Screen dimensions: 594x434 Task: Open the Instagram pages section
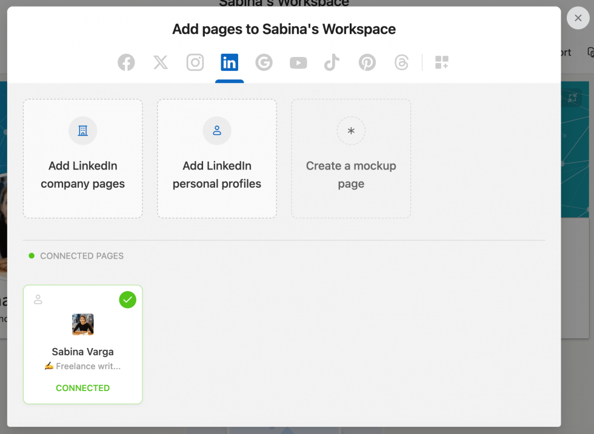tap(195, 62)
